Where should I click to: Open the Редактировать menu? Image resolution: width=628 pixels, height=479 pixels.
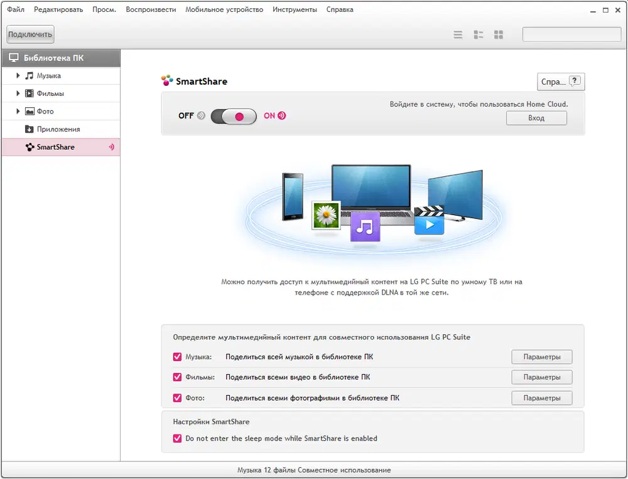58,9
